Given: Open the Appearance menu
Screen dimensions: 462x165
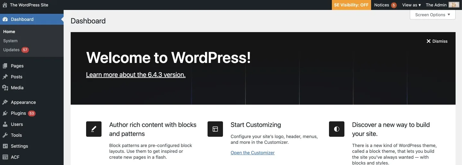Looking at the screenshot, I should [32, 102].
